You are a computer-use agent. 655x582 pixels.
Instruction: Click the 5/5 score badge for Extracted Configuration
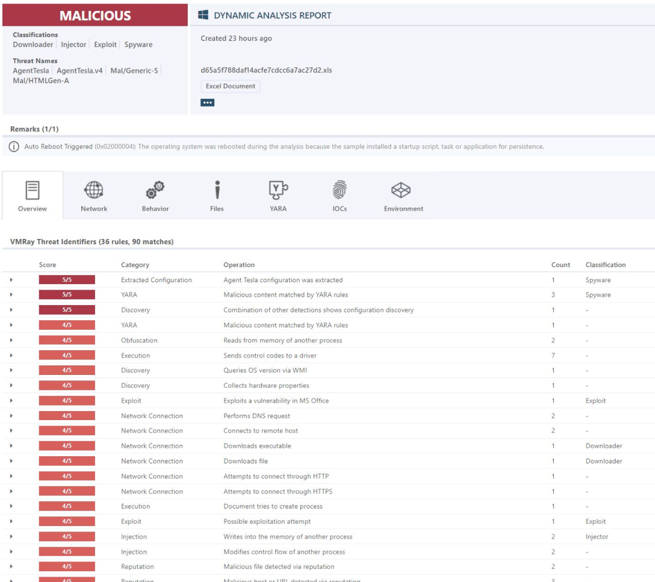pyautogui.click(x=67, y=280)
